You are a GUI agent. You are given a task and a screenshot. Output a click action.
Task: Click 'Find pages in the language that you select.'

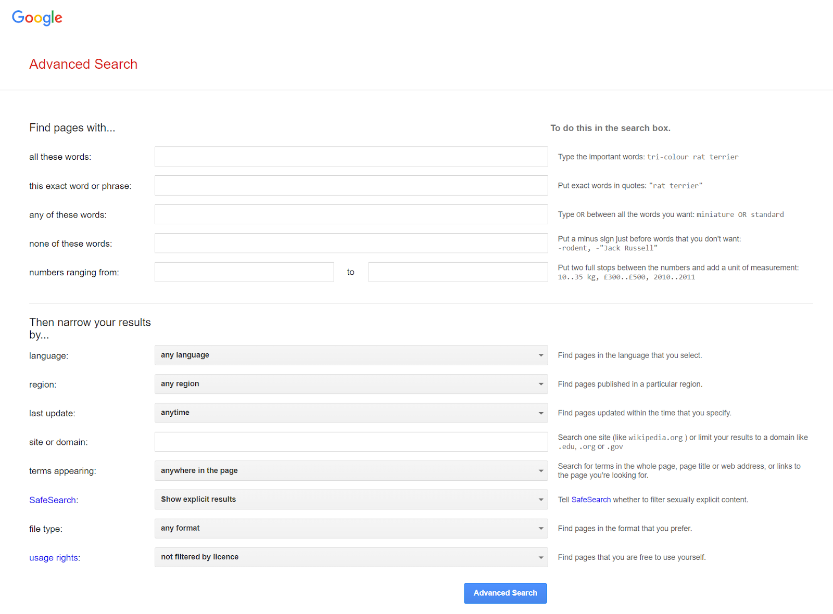[x=630, y=355]
